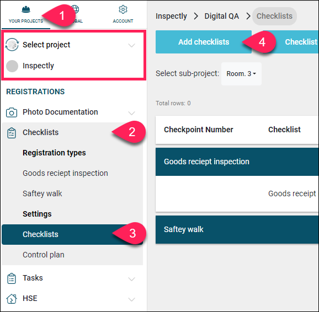
Task: Select Checklists under Settings in sidebar
Action: point(72,234)
